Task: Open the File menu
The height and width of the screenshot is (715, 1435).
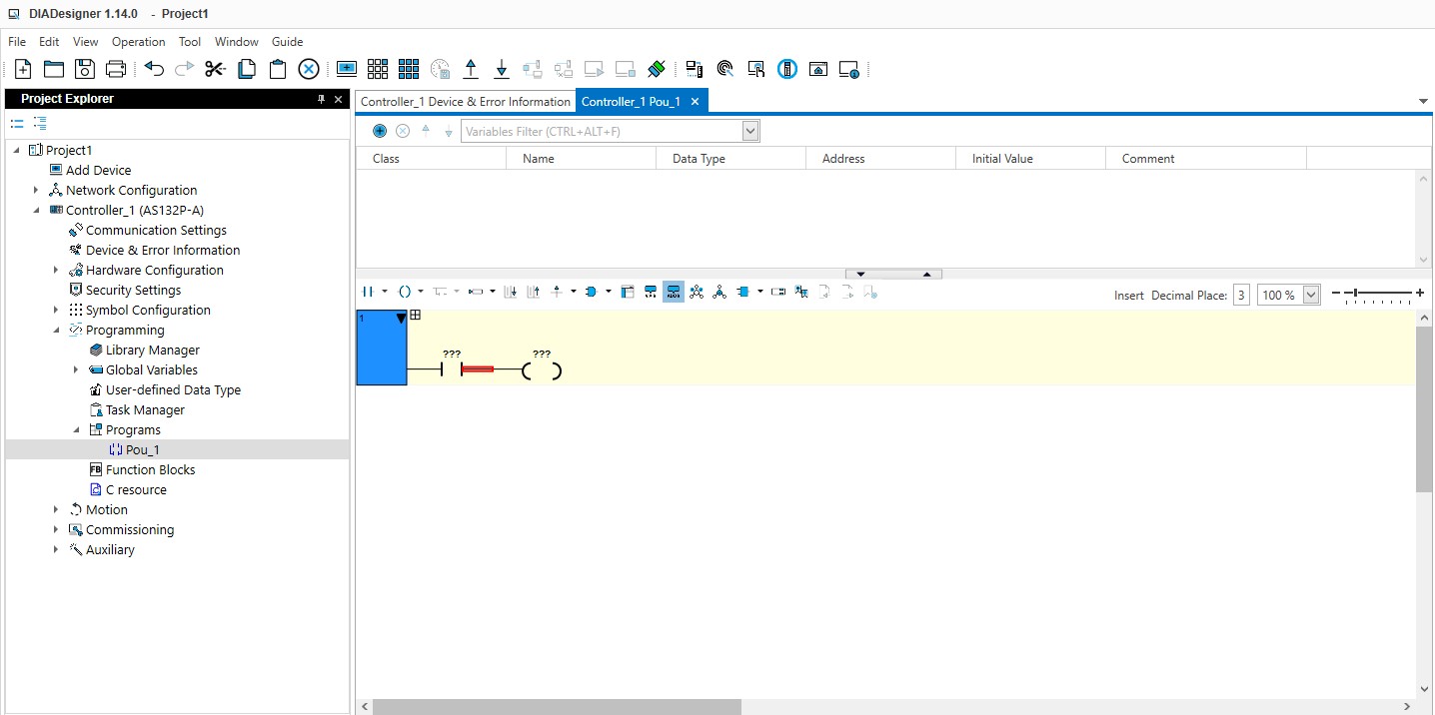Action: click(x=17, y=42)
